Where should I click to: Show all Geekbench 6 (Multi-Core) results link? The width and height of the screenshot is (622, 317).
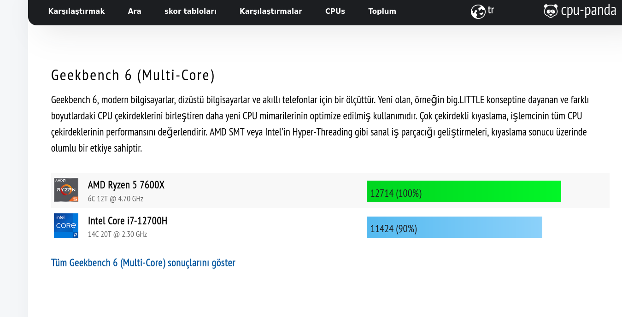tap(143, 263)
